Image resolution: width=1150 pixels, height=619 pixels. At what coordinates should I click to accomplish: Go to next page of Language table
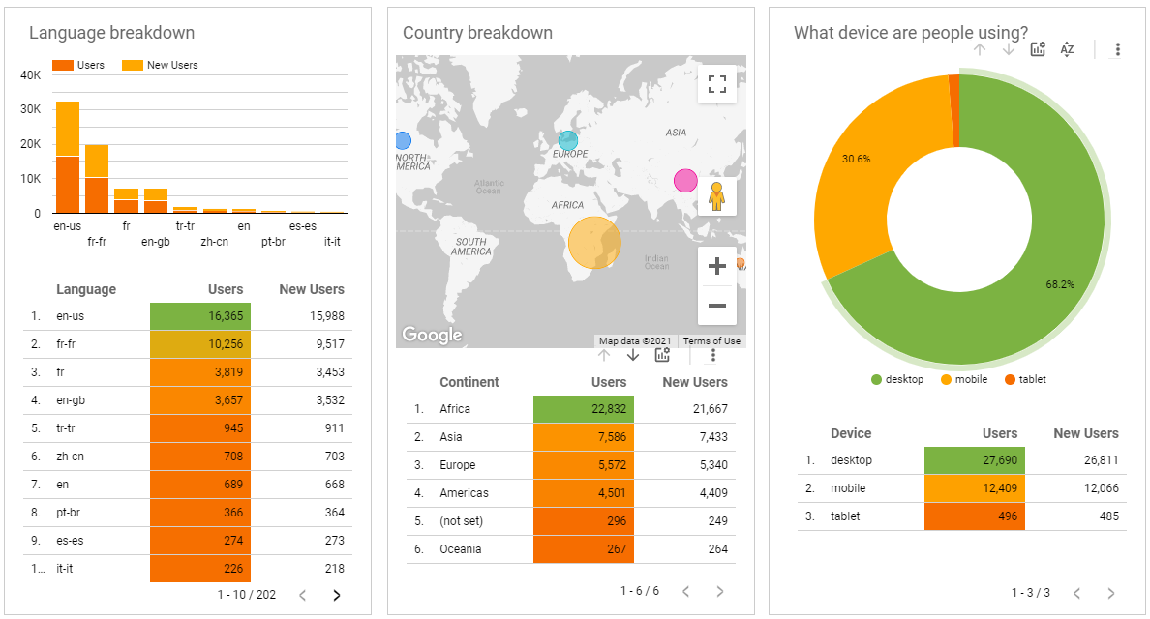pos(337,595)
